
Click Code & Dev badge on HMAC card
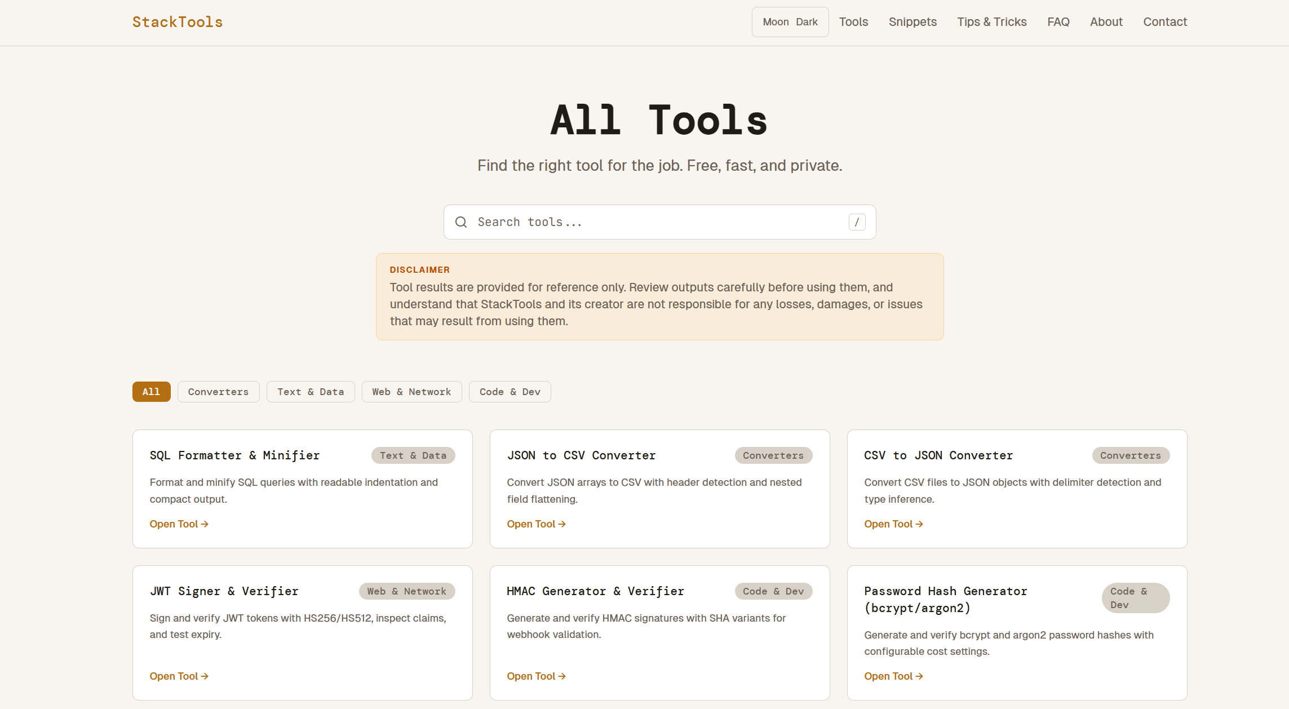[x=773, y=591]
